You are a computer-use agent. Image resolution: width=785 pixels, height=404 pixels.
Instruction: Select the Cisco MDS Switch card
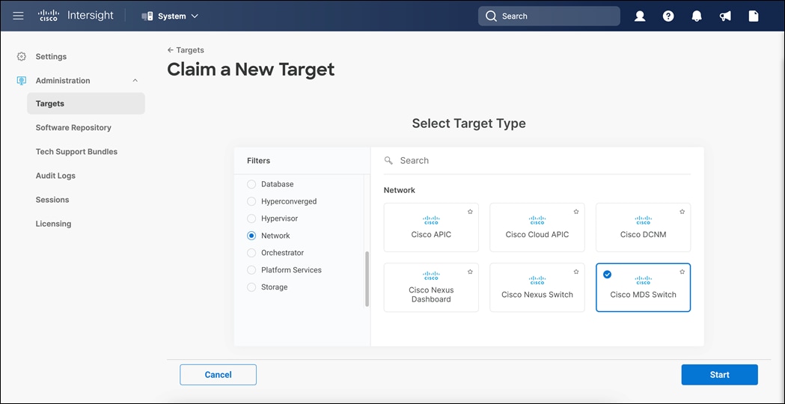click(644, 287)
